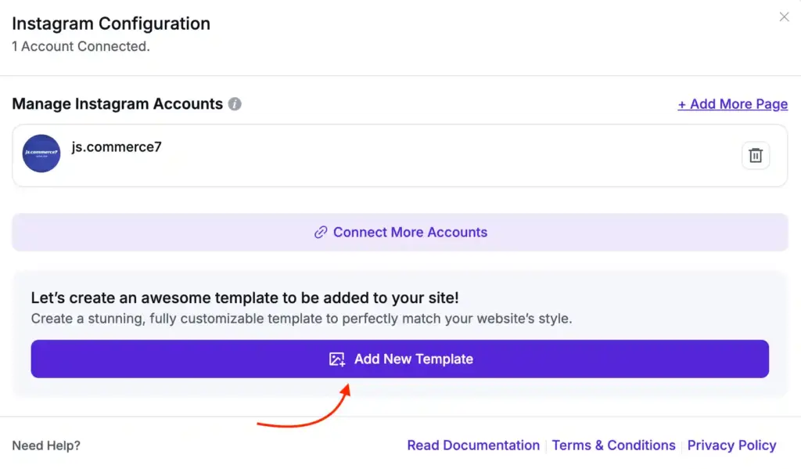Click the Need Help? text
The width and height of the screenshot is (801, 469).
[x=45, y=445]
